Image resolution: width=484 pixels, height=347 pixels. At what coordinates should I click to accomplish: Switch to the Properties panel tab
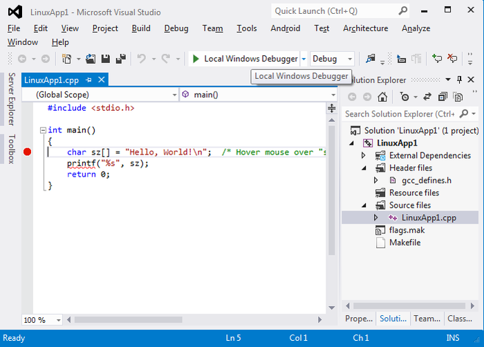pos(359,319)
